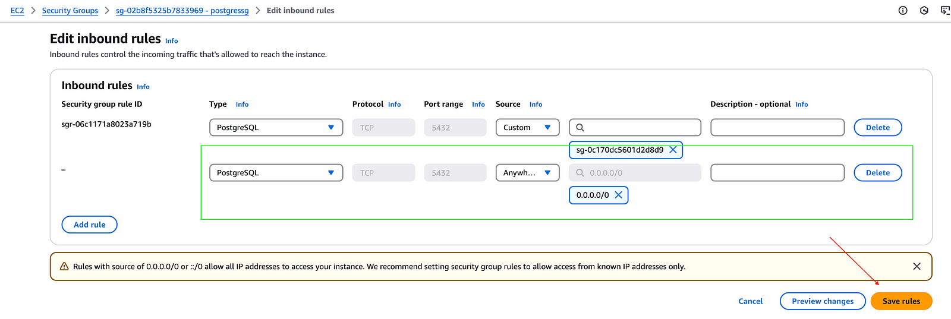This screenshot has height=319, width=951.
Task: Expand the Custom source dropdown
Action: click(x=527, y=128)
